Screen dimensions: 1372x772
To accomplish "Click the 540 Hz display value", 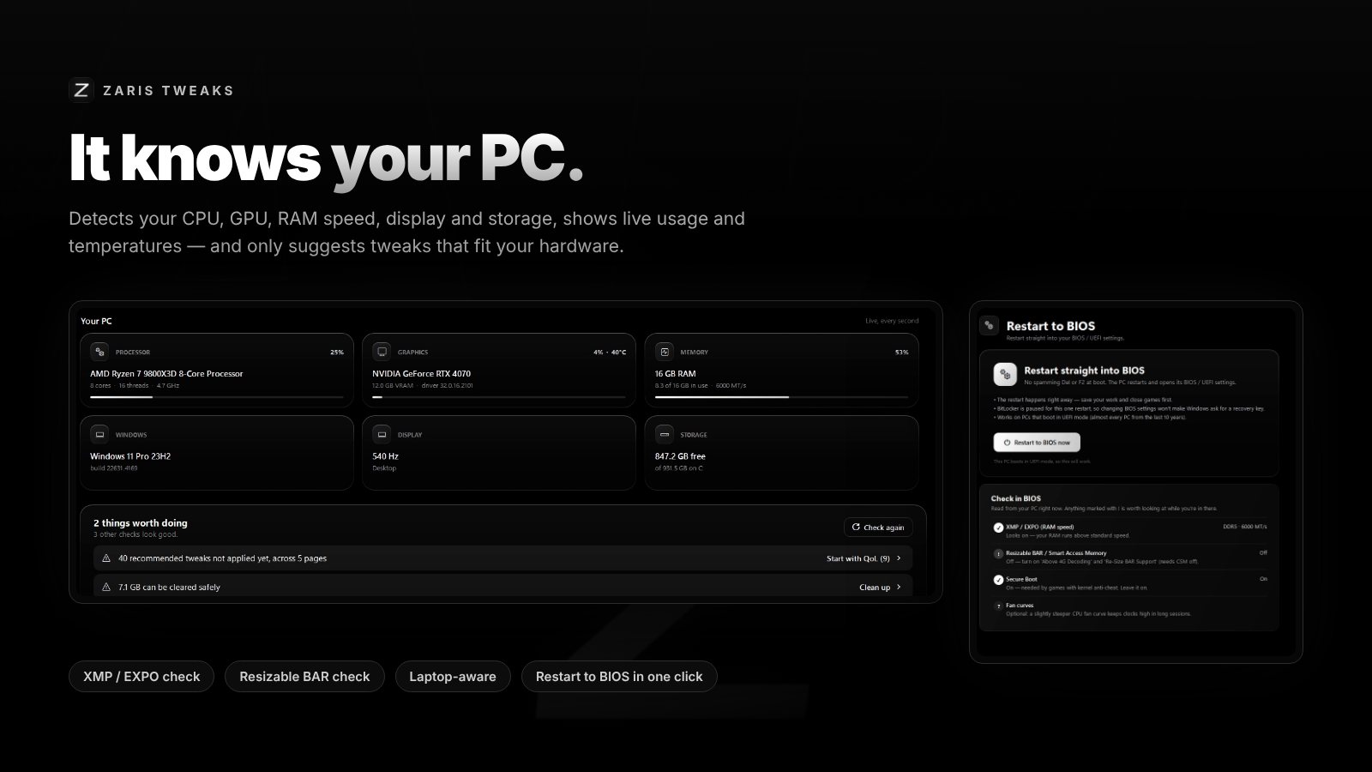I will 385,456.
